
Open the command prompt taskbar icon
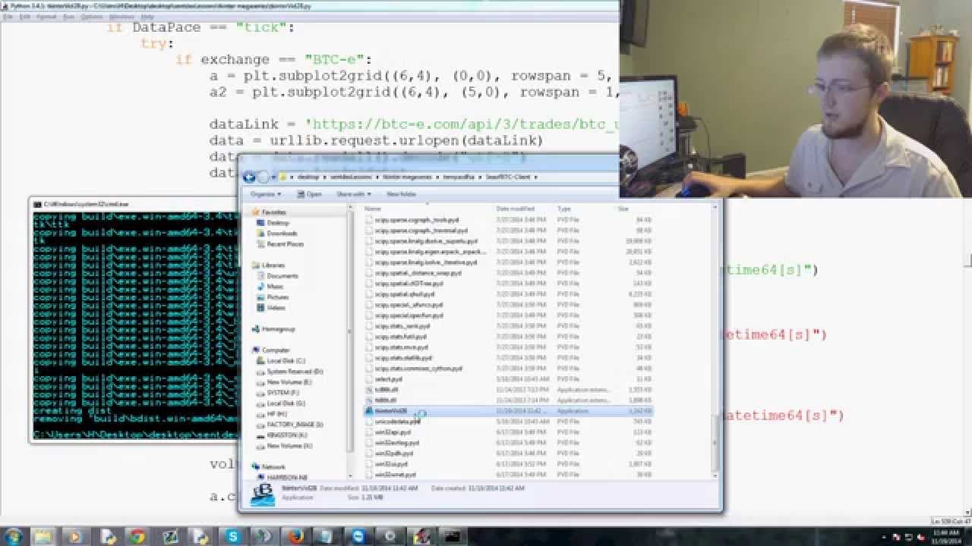[x=452, y=536]
